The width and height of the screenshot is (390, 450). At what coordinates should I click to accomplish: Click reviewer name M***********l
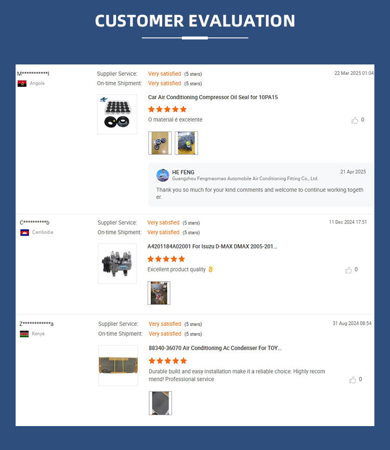[33, 74]
